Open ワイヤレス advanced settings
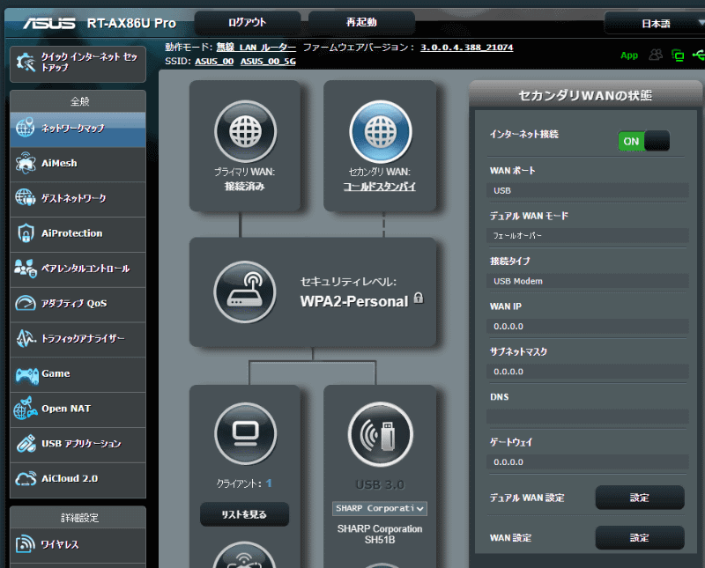The image size is (705, 568). tap(78, 544)
